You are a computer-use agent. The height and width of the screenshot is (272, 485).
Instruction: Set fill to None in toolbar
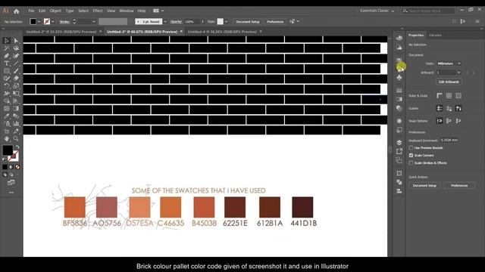[17, 167]
